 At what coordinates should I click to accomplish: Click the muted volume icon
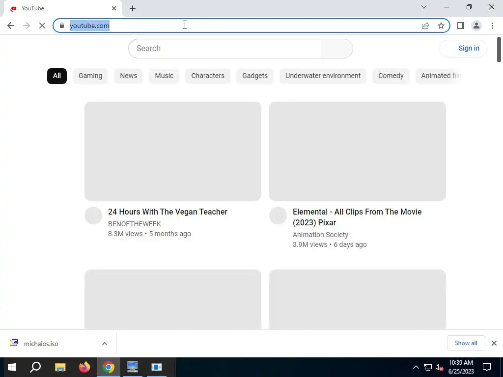(439, 367)
